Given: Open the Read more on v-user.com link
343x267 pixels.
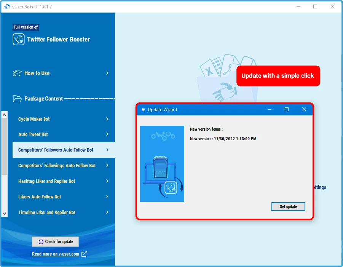Looking at the screenshot, I should [x=56, y=254].
